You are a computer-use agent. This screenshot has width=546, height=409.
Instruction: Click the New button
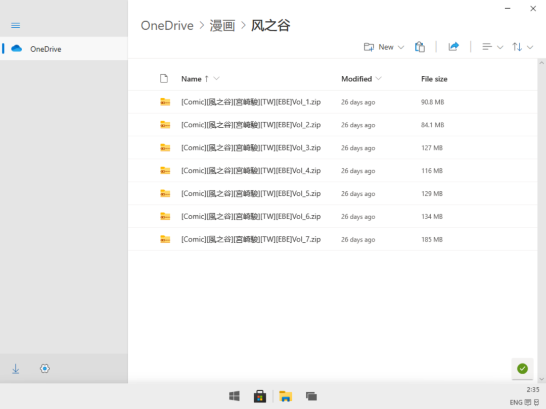point(384,46)
